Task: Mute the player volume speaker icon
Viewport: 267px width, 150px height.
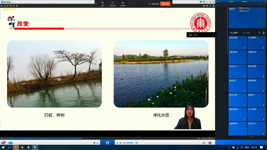Action: pos(124,143)
